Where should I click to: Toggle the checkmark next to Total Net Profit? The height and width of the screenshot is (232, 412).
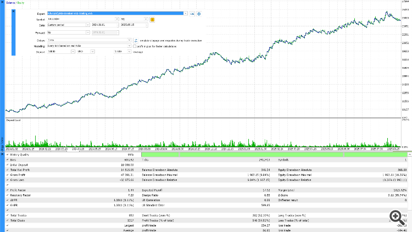click(x=7, y=171)
